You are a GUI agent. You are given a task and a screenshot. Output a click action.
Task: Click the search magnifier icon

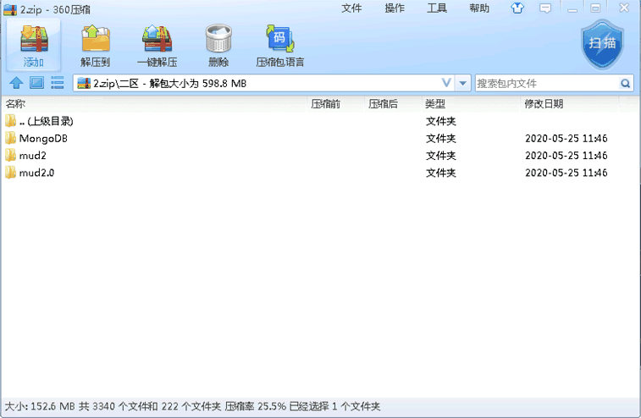coord(625,84)
